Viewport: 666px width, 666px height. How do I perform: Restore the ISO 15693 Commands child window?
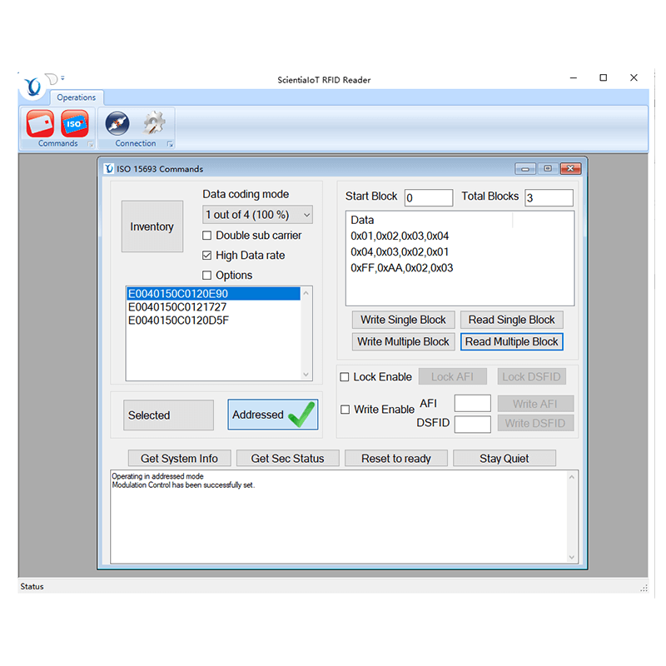(548, 169)
